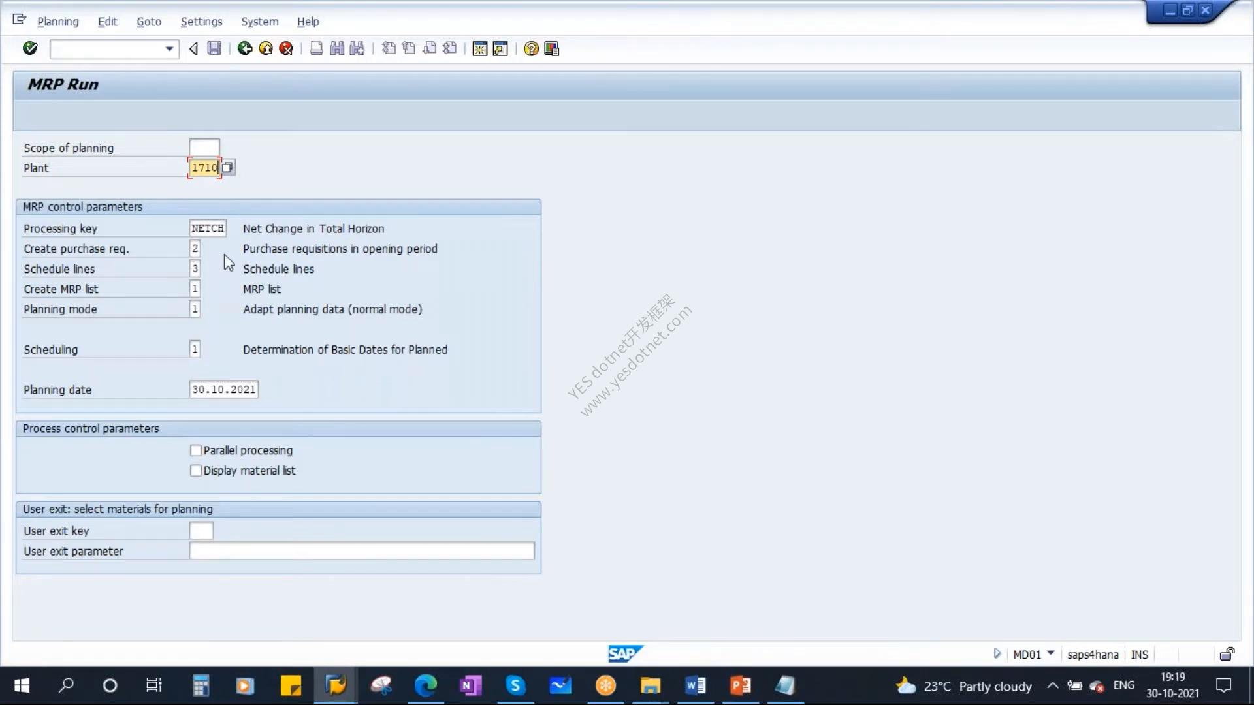Open PowerPoint from the taskbar
This screenshot has height=705, width=1254.
point(740,685)
